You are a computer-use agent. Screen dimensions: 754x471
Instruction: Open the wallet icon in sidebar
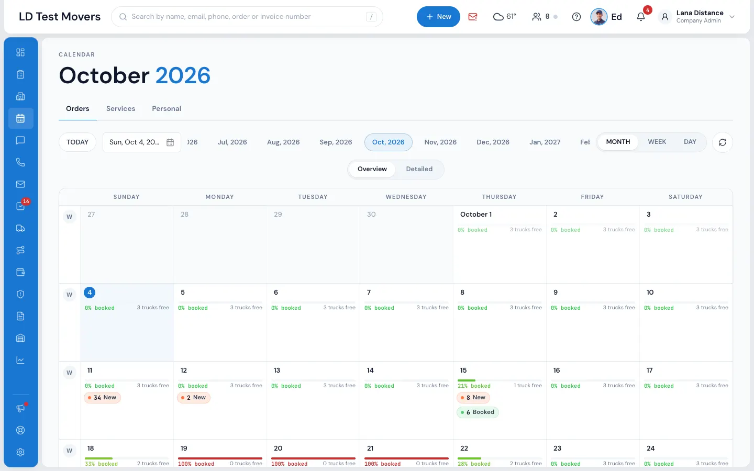click(x=20, y=272)
